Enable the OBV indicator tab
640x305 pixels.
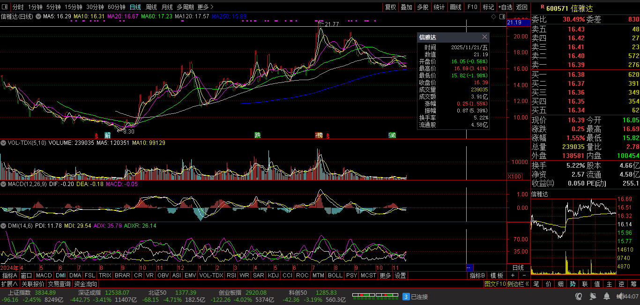point(163,275)
